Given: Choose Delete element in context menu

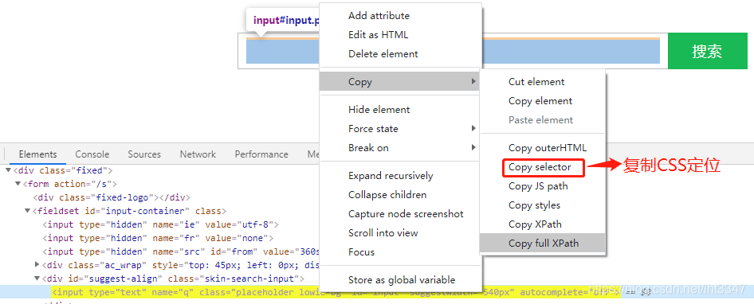Looking at the screenshot, I should tap(400, 54).
